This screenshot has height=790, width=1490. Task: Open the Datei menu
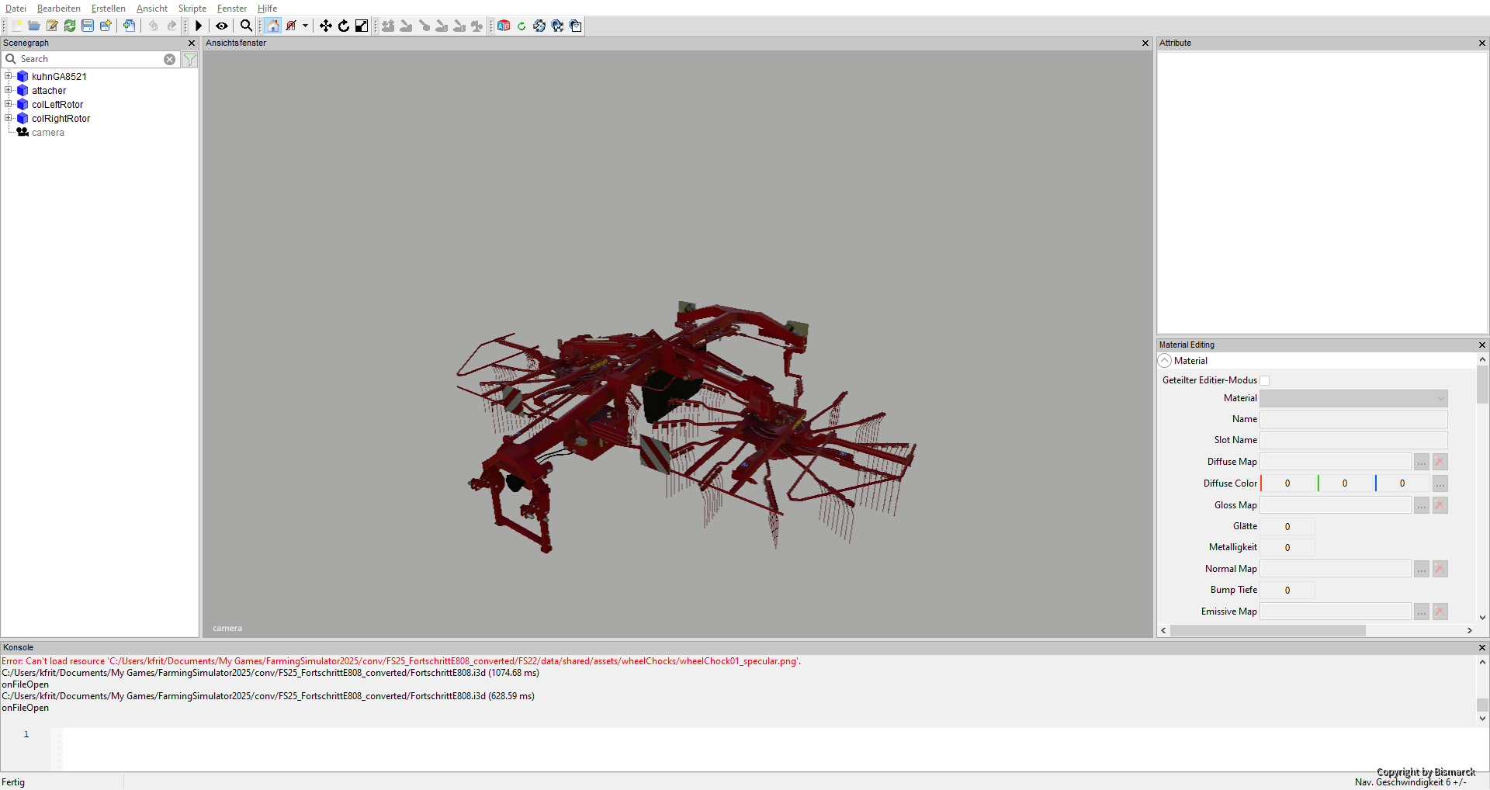coord(16,9)
